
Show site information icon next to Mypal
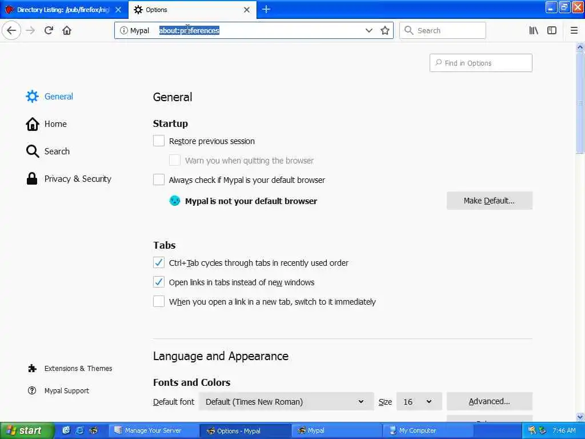tap(123, 30)
